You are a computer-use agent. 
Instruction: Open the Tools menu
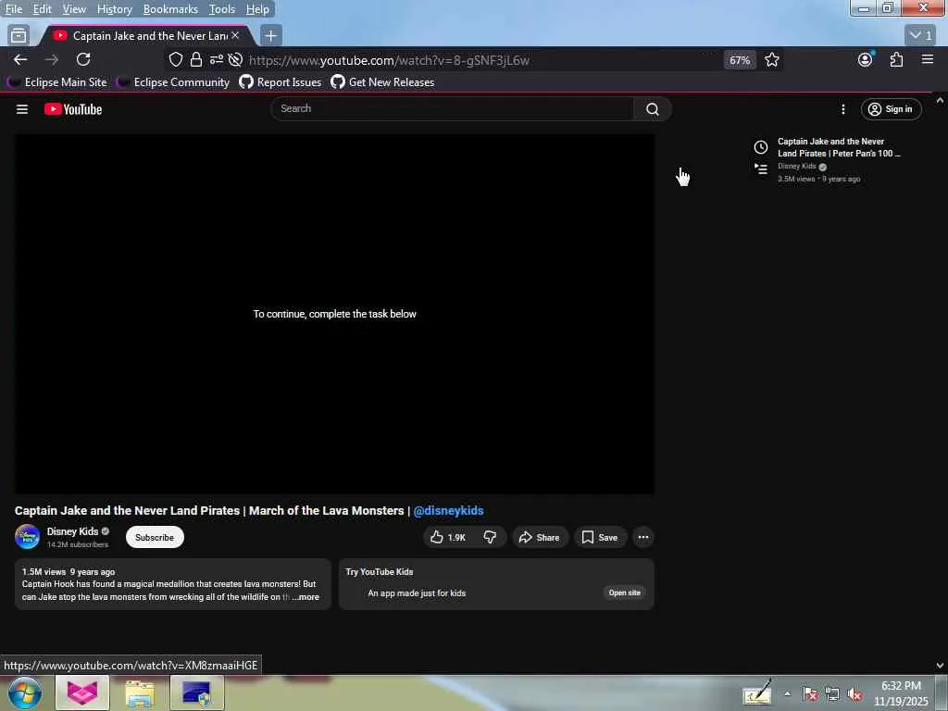(x=222, y=9)
